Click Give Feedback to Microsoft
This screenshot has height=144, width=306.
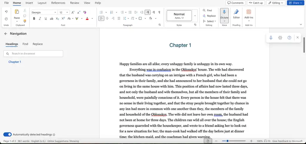287,141
